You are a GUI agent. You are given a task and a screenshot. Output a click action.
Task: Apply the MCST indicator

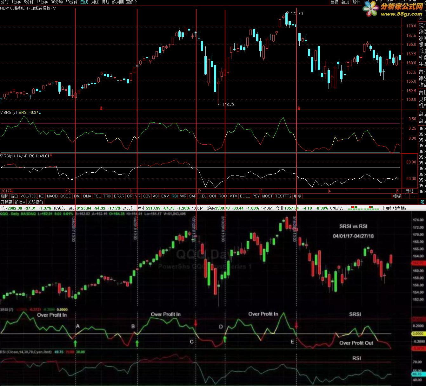(x=267, y=196)
